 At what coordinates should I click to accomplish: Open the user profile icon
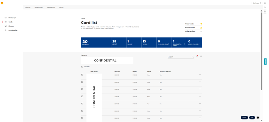pyautogui.click(x=265, y=7)
